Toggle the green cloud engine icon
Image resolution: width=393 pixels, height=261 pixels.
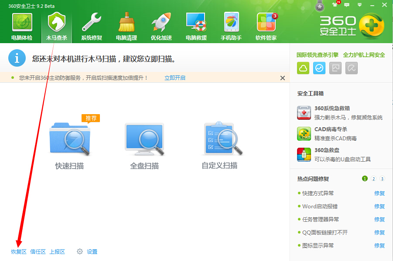pyautogui.click(x=303, y=68)
